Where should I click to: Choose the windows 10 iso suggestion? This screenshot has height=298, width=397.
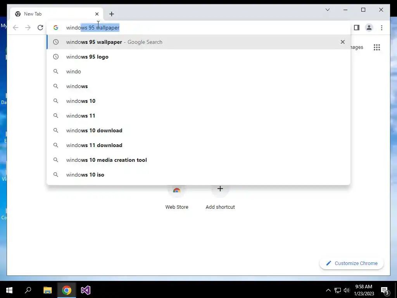click(199, 175)
